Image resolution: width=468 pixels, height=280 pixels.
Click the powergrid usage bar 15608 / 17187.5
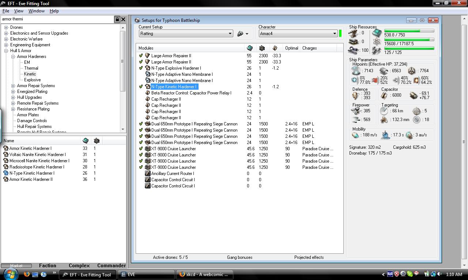[409, 39]
